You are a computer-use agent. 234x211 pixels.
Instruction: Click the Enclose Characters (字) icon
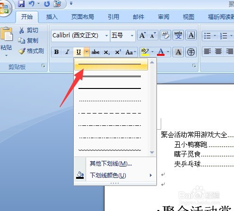[191, 52]
